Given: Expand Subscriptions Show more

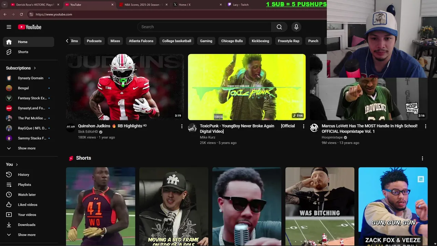Looking at the screenshot, I should pyautogui.click(x=28, y=148).
